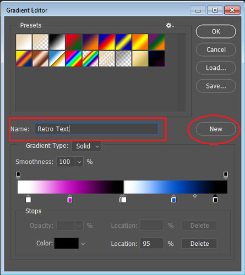The height and width of the screenshot is (275, 245).
Task: Expand the Smoothness value dropdown
Action: tap(79, 162)
